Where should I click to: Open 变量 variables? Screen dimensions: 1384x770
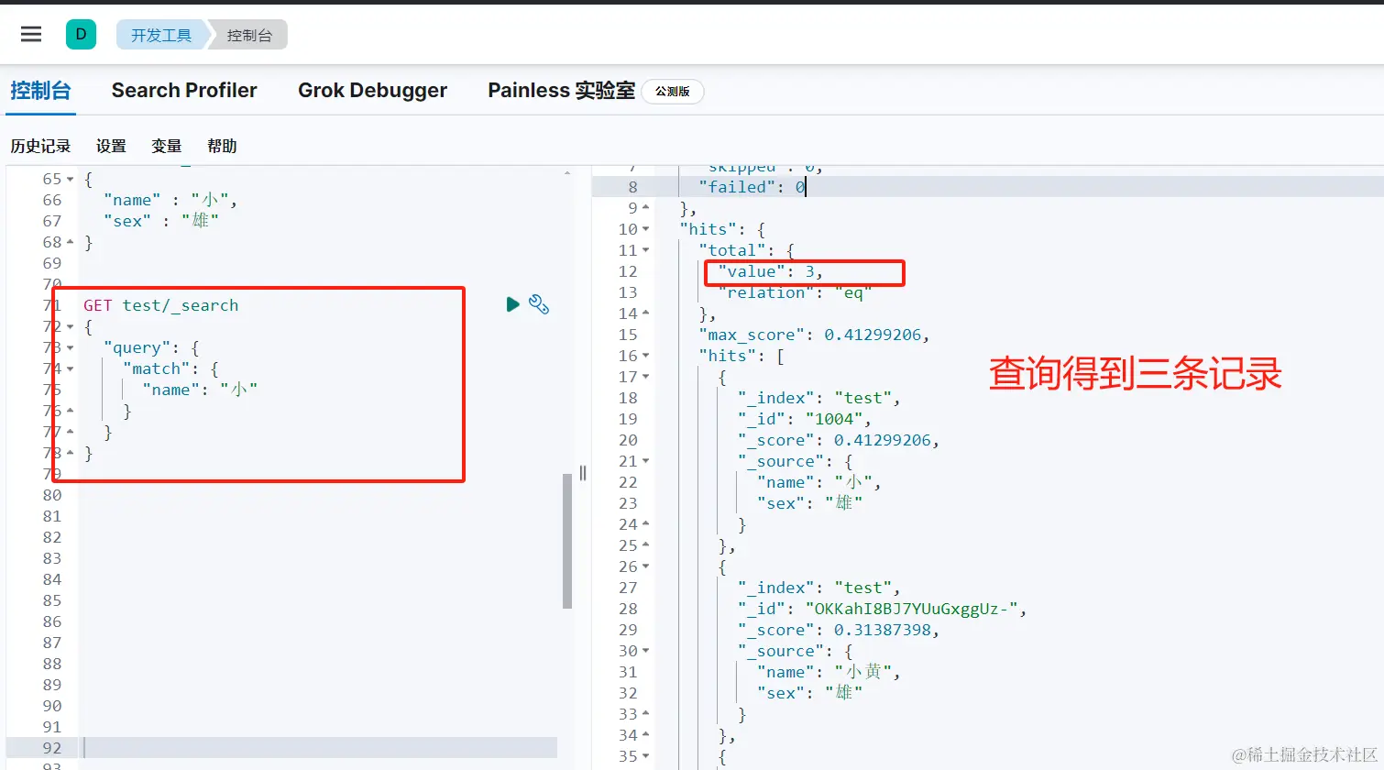(167, 146)
